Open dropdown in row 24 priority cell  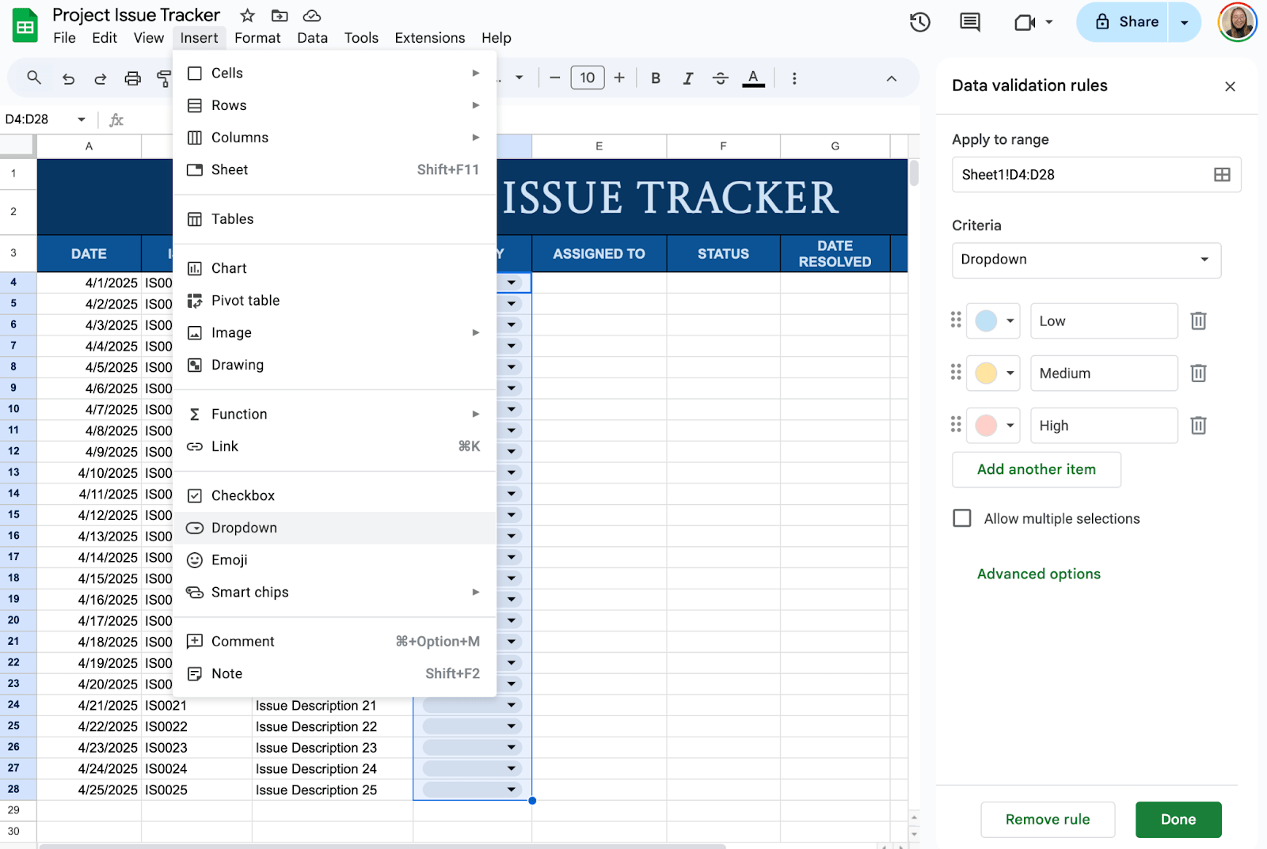tap(512, 705)
